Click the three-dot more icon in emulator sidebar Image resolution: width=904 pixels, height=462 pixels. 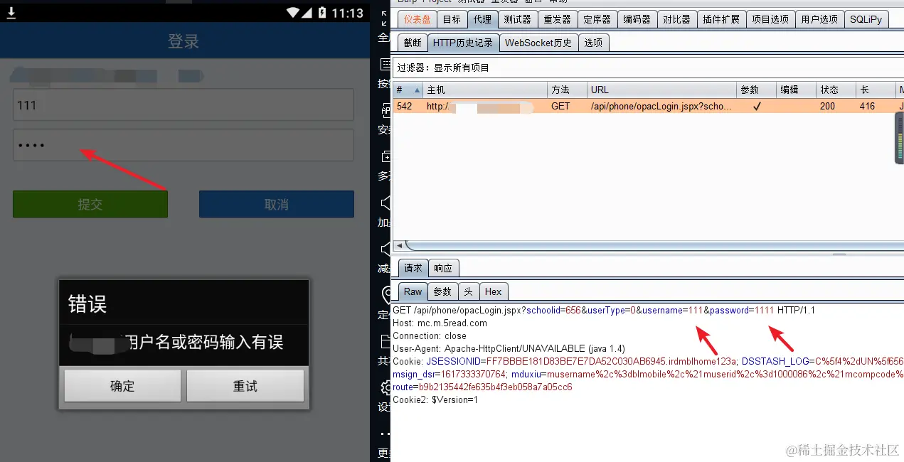pyautogui.click(x=385, y=433)
